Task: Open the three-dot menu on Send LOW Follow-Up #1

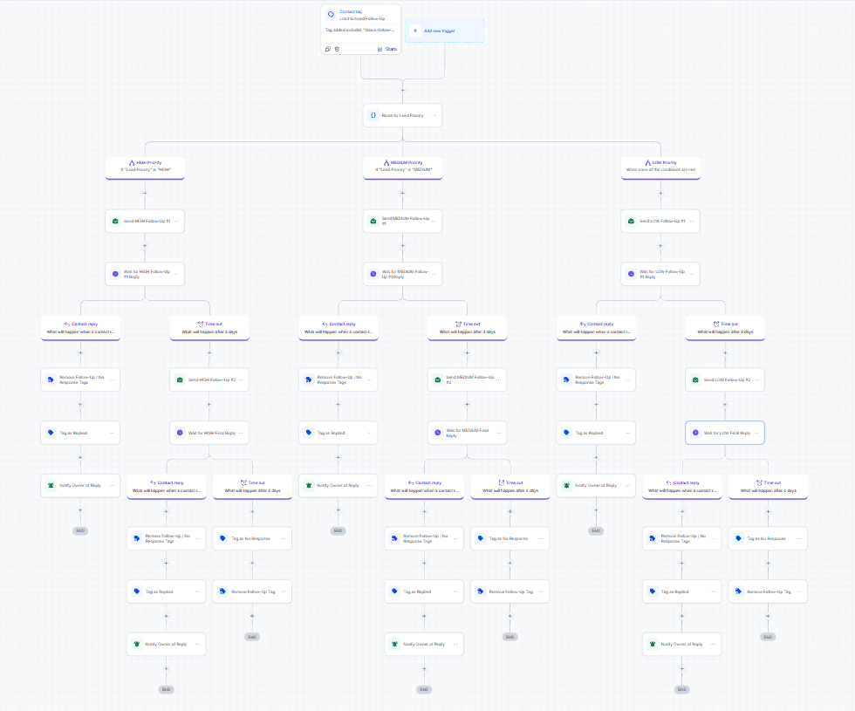Action: point(692,221)
